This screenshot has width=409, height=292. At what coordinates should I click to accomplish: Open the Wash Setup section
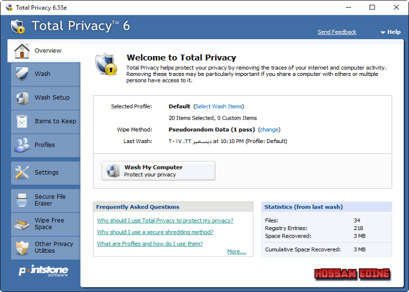pyautogui.click(x=46, y=98)
